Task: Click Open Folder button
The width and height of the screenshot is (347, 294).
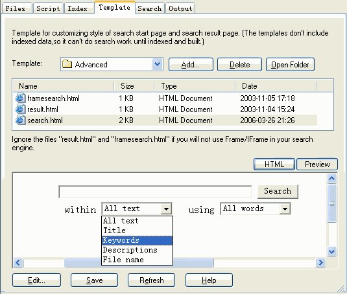Action: point(290,65)
